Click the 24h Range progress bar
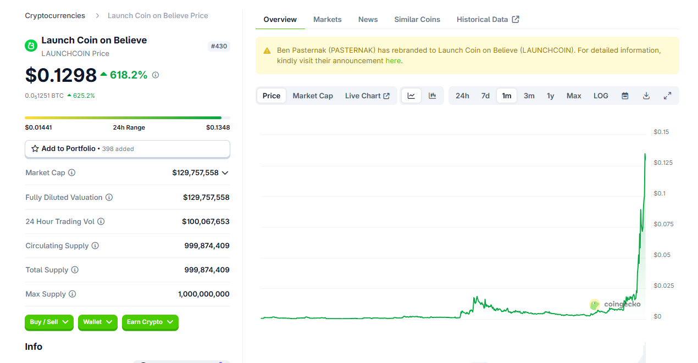Image resolution: width=698 pixels, height=363 pixels. click(x=128, y=118)
